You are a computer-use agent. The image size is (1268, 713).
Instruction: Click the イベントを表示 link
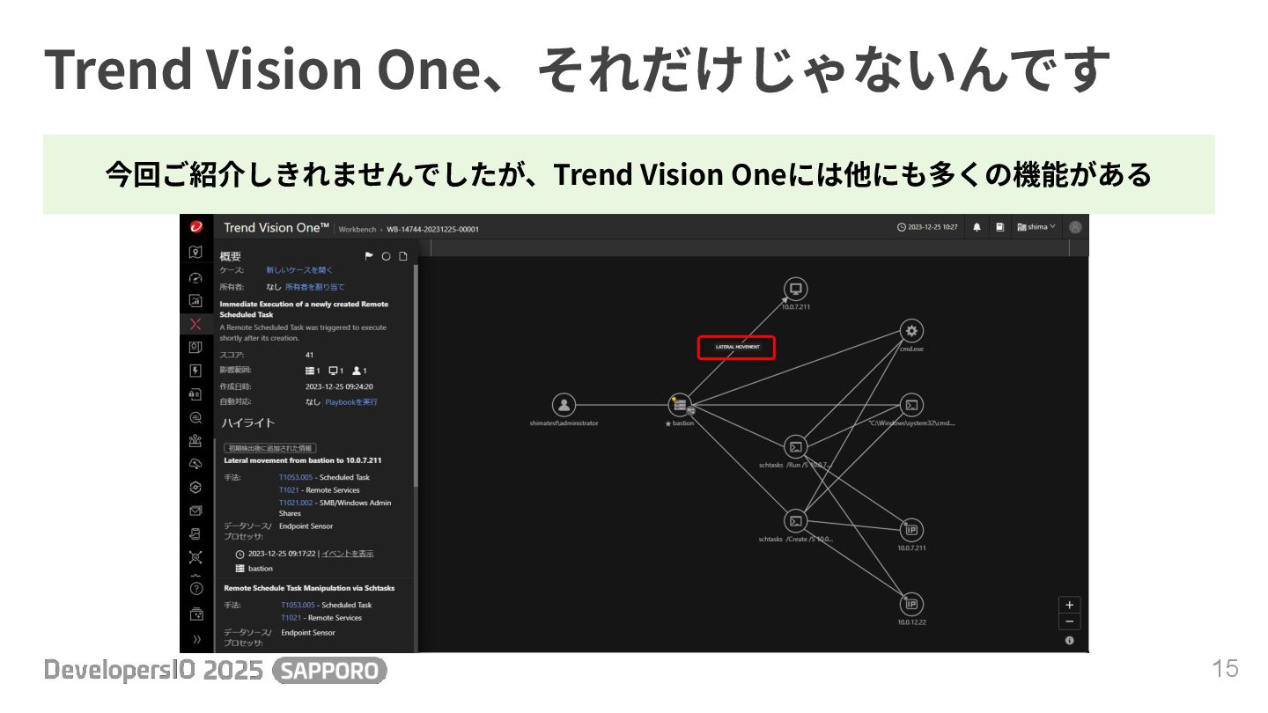[x=348, y=554]
